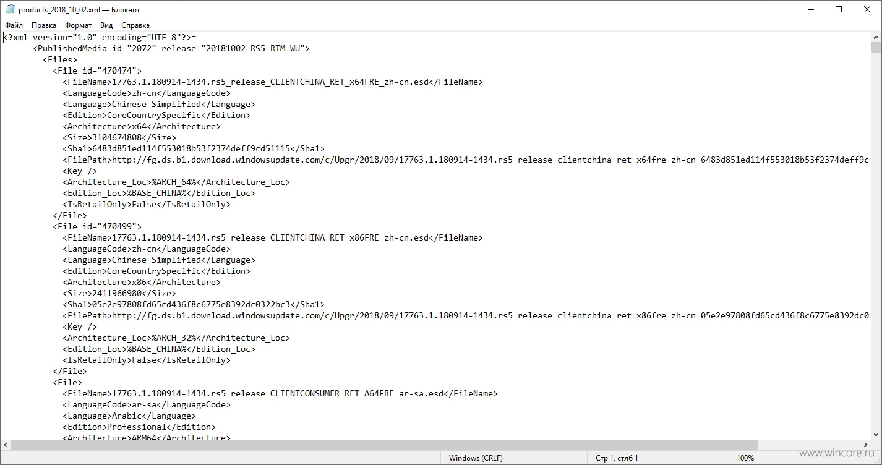882x465 pixels.
Task: Click the %ARCH_32% Architecture_Loc line
Action: click(x=176, y=338)
